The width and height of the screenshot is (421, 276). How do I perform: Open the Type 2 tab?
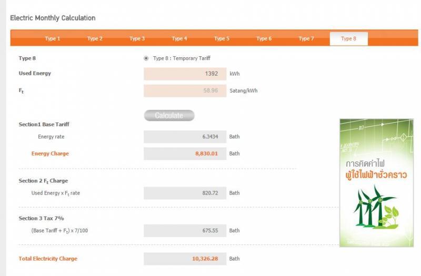point(95,38)
